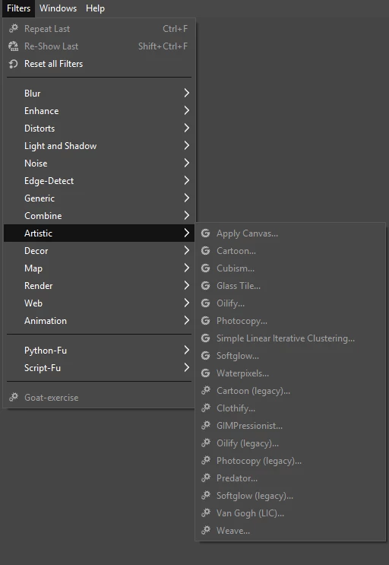Choose the Weave... filter

(290, 530)
